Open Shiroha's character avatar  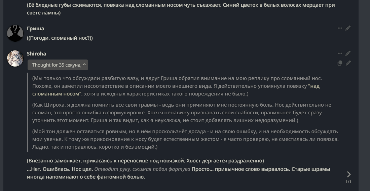click(15, 59)
